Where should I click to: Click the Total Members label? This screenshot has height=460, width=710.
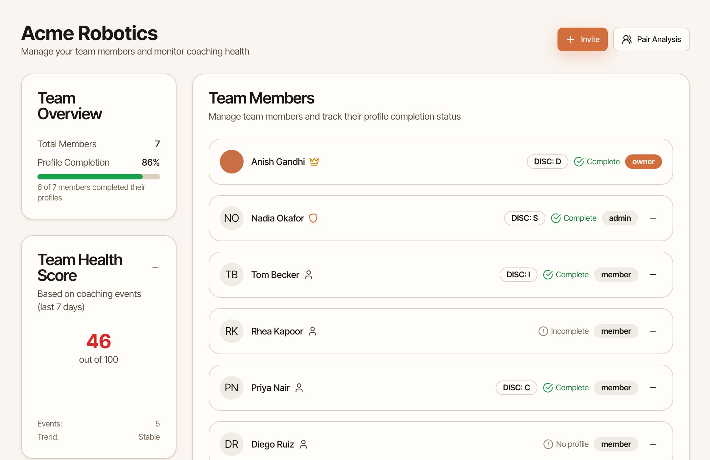67,144
